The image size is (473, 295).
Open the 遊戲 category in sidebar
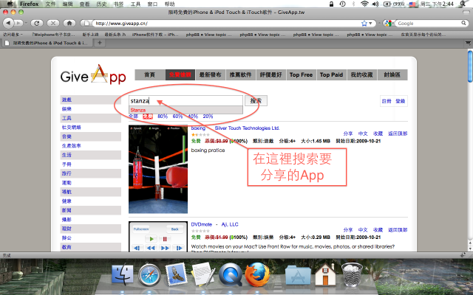67,100
